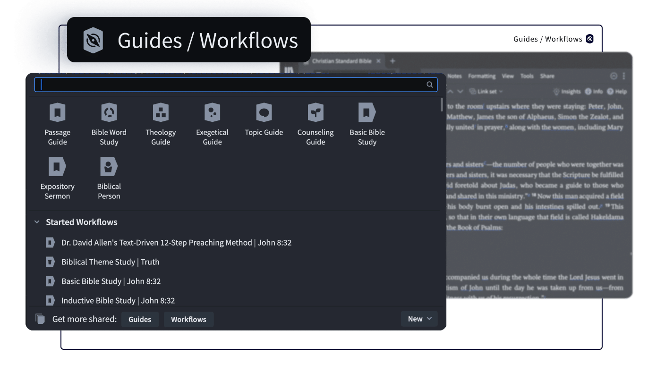
Task: Open the Tools menu in the Bible window
Action: point(527,76)
